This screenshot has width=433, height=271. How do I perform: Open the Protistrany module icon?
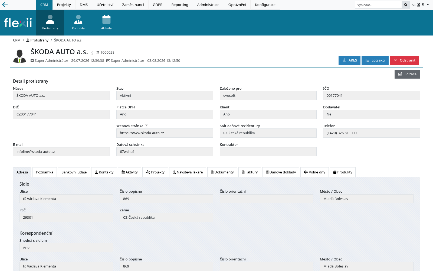[50, 22]
